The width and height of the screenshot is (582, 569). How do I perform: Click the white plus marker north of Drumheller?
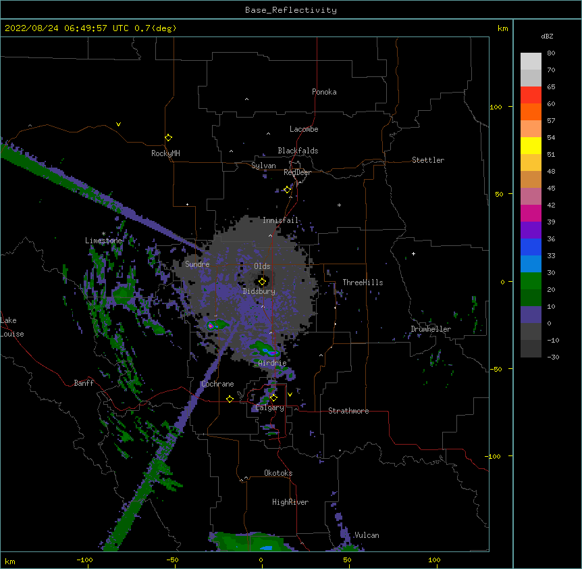[x=413, y=253]
